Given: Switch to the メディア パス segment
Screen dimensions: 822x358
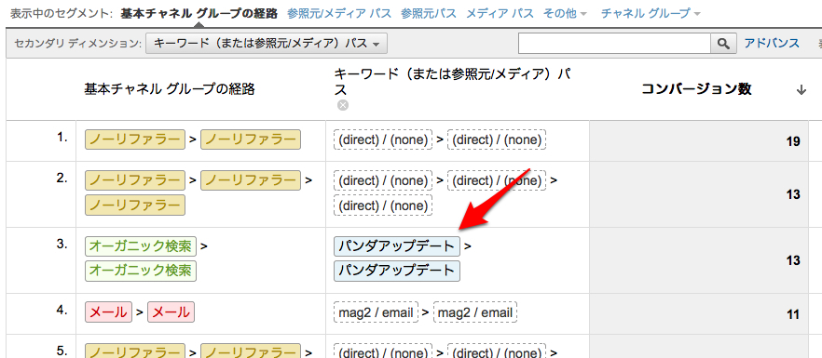Looking at the screenshot, I should tap(500, 14).
